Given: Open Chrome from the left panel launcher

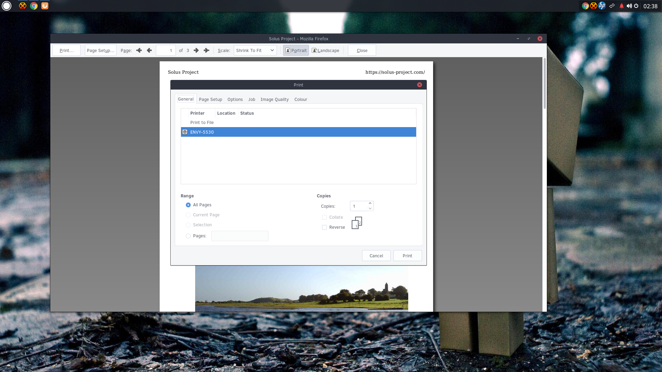Looking at the screenshot, I should coord(34,6).
